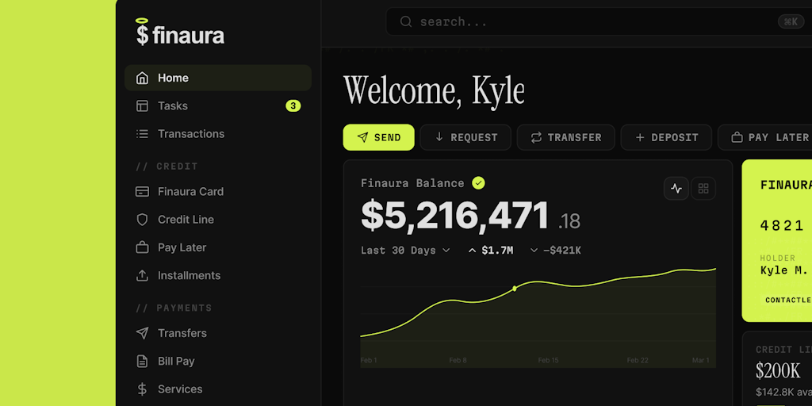Click the $1.7M income up indicator
Image resolution: width=812 pixels, height=406 pixels.
point(490,251)
